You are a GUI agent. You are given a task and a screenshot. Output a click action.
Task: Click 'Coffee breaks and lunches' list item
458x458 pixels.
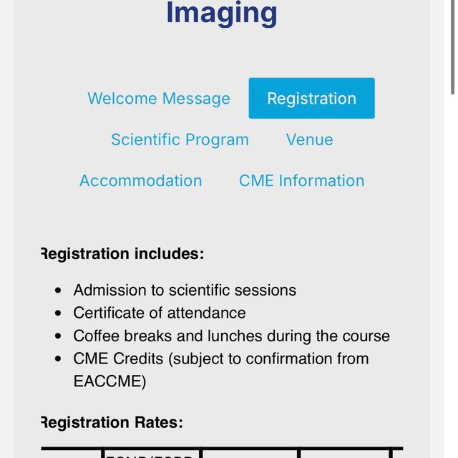pyautogui.click(x=231, y=336)
